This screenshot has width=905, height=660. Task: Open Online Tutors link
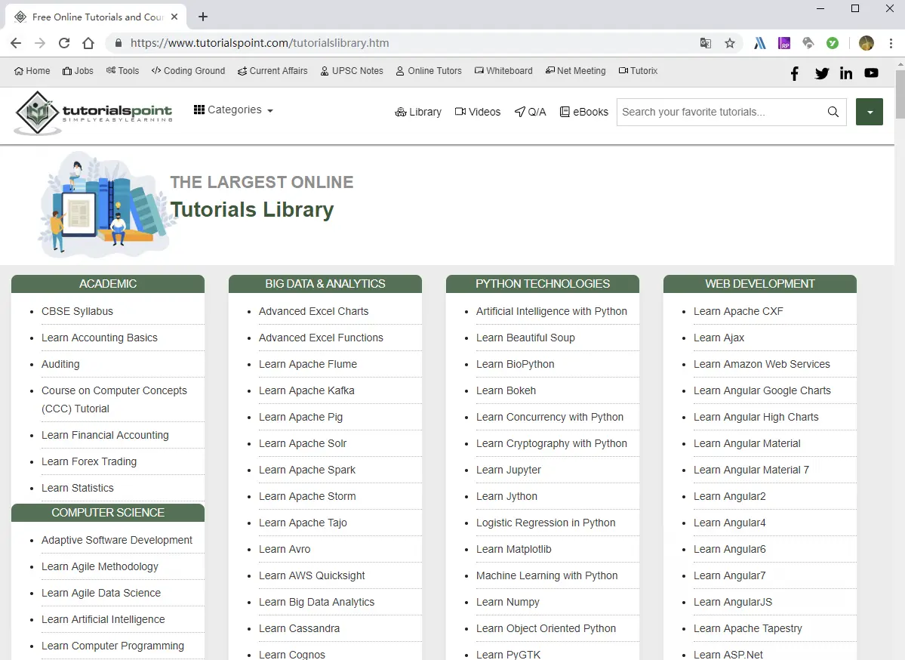coord(429,70)
